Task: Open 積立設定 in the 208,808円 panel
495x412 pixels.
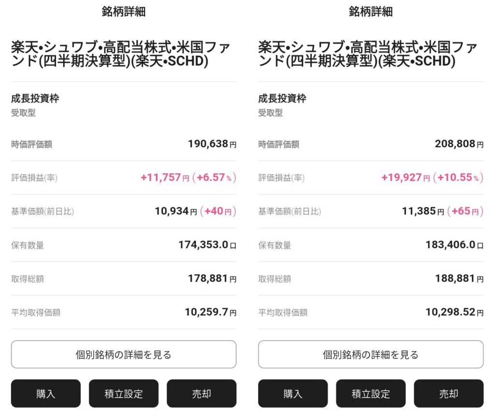Action: coord(371,394)
